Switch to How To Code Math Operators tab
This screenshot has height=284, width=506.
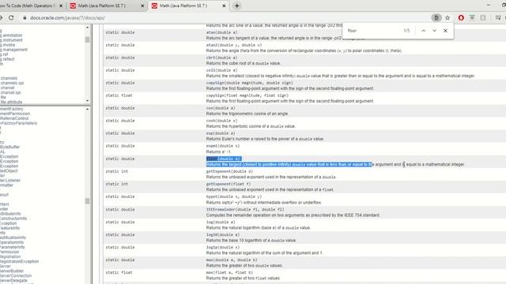coord(28,6)
